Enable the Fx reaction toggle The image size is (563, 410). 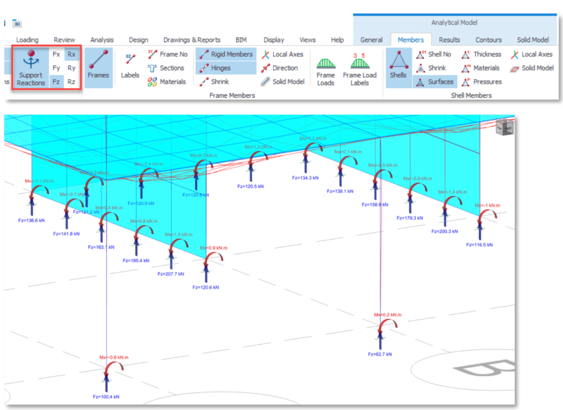(x=57, y=54)
